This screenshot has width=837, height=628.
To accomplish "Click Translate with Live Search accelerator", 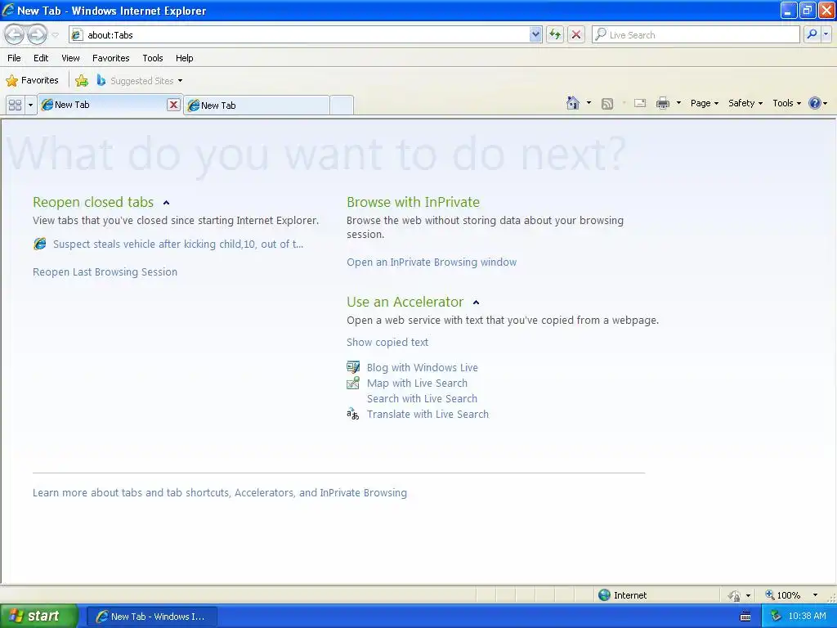I will click(x=427, y=414).
